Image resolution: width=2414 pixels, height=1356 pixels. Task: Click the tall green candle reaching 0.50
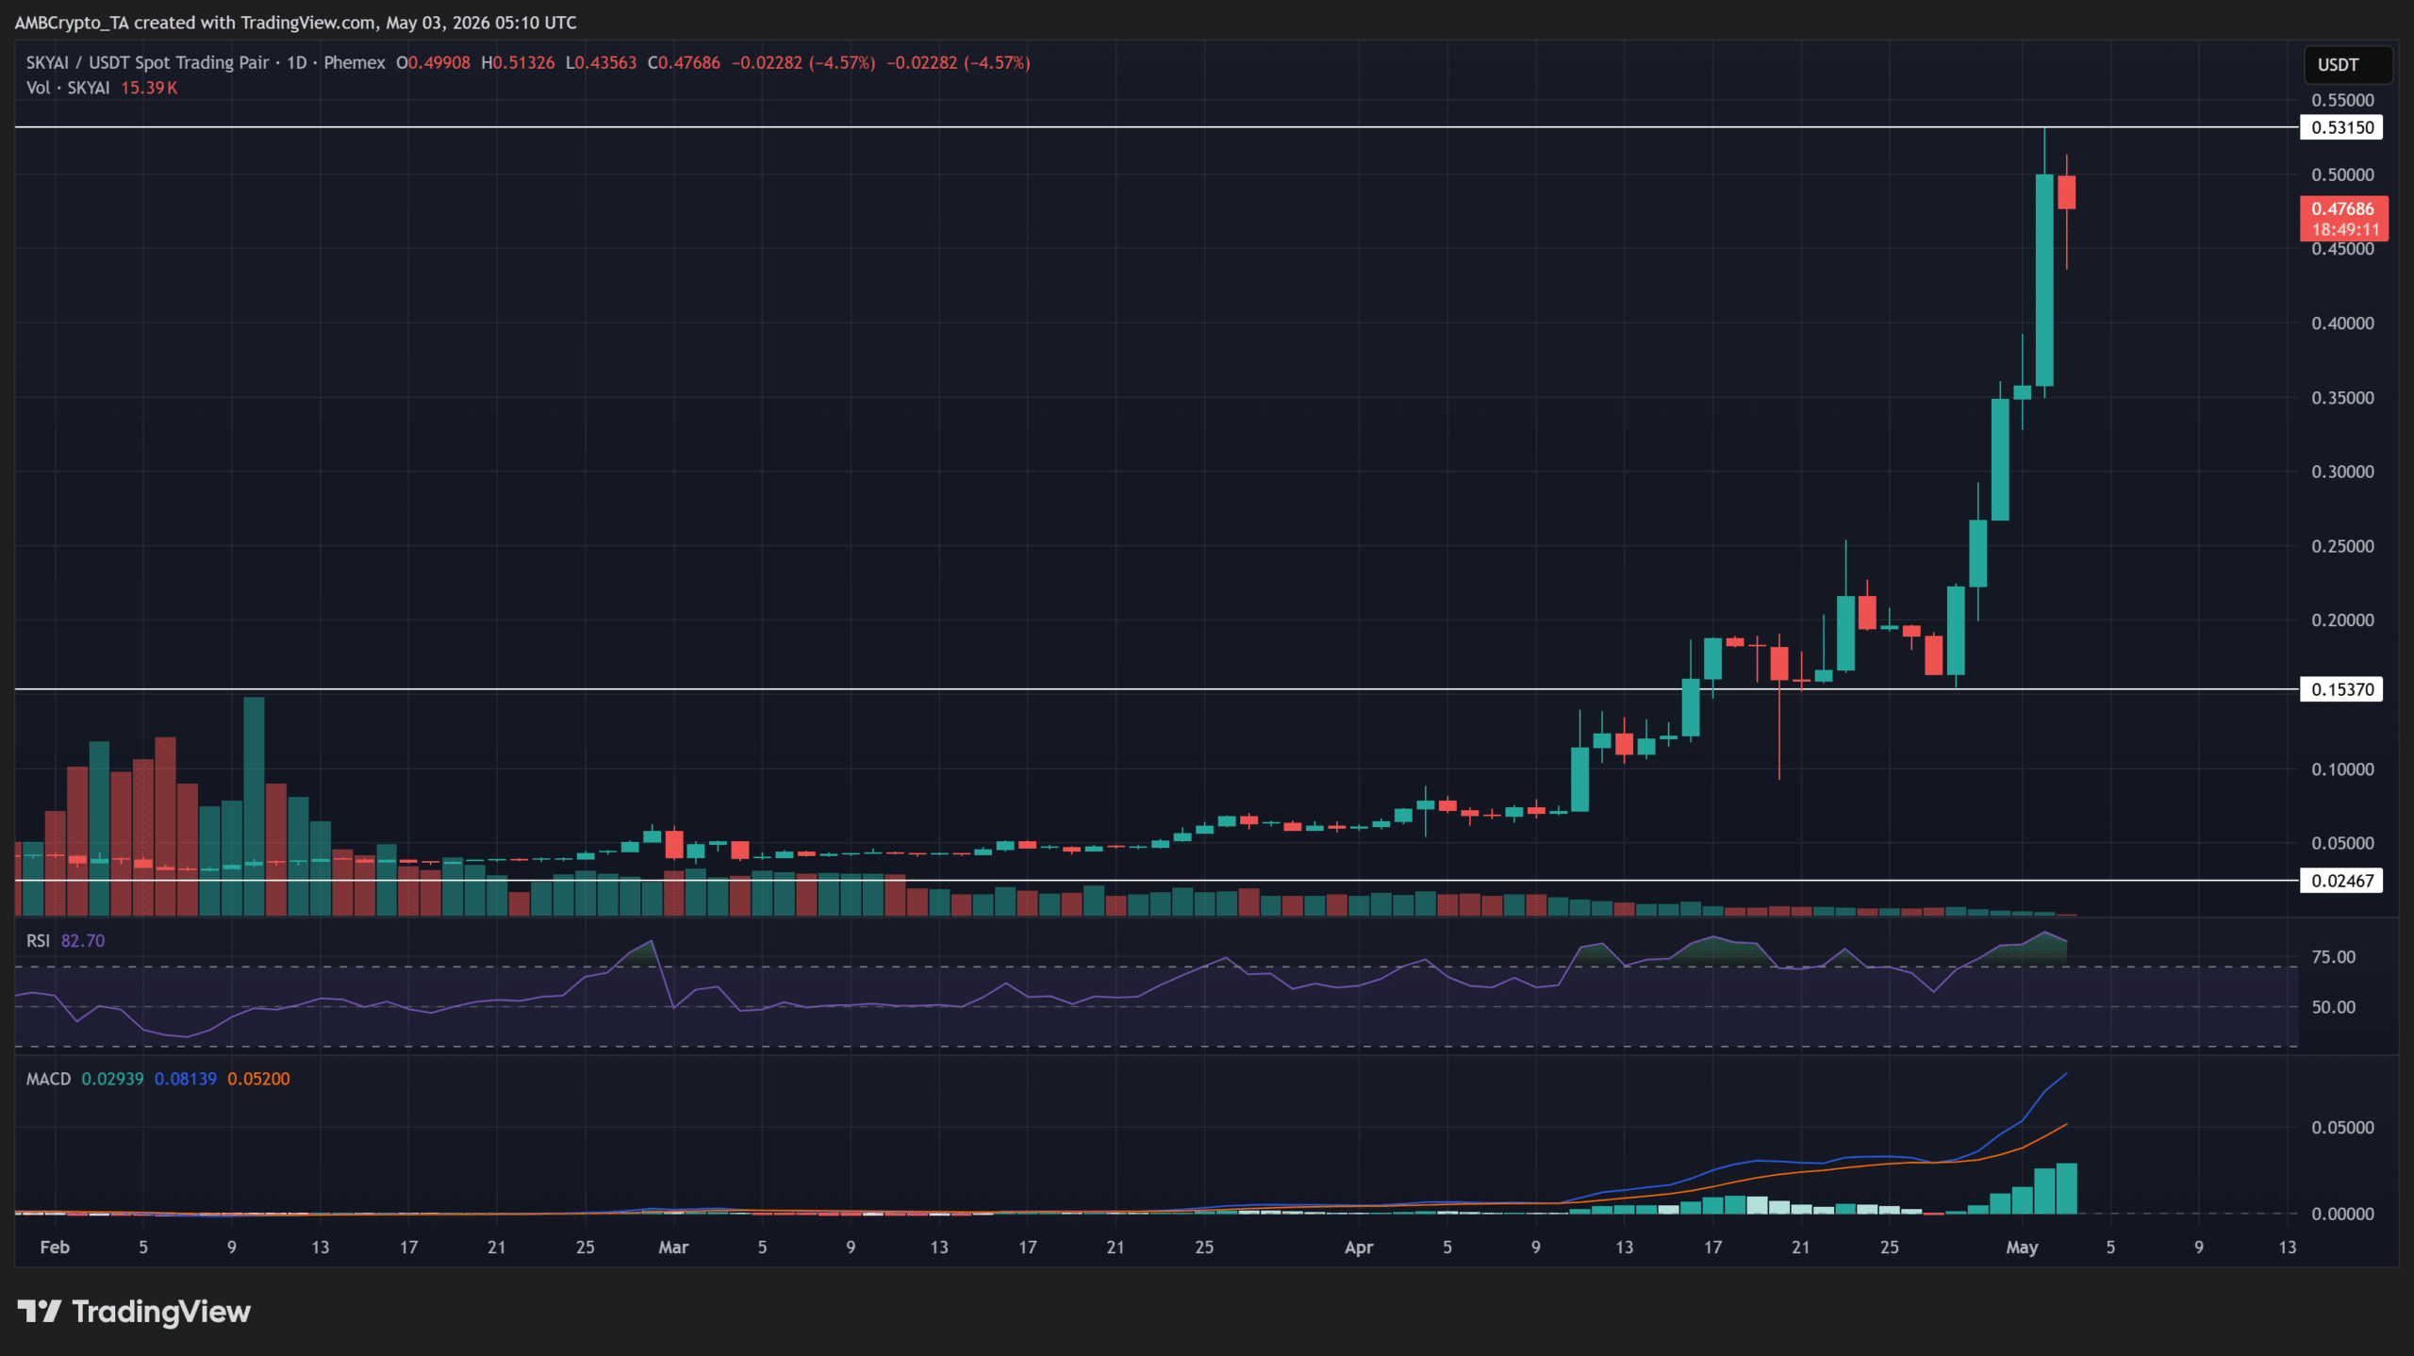(x=2044, y=280)
